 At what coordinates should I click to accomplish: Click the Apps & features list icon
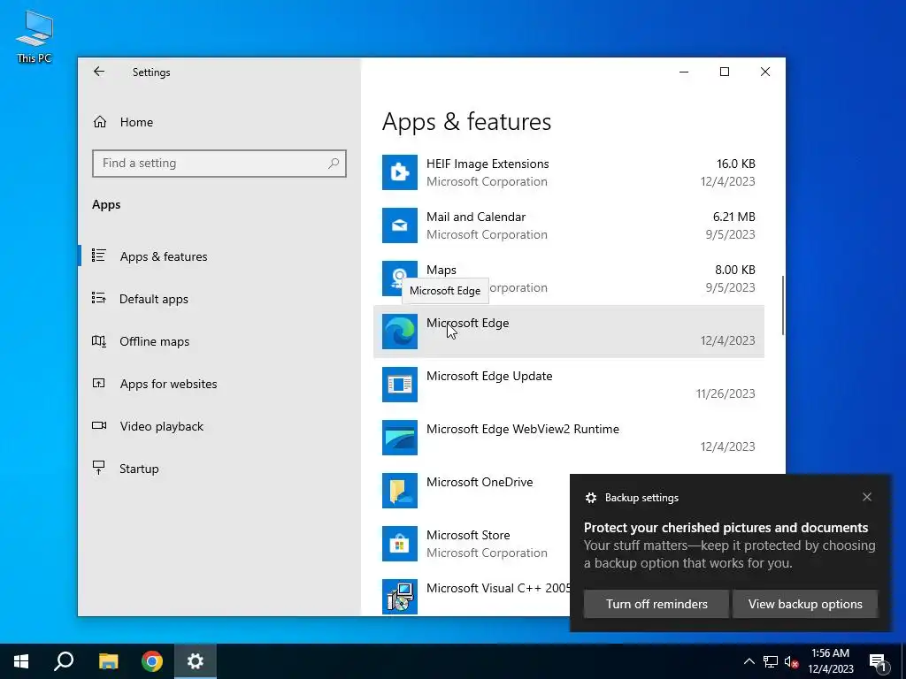[99, 256]
